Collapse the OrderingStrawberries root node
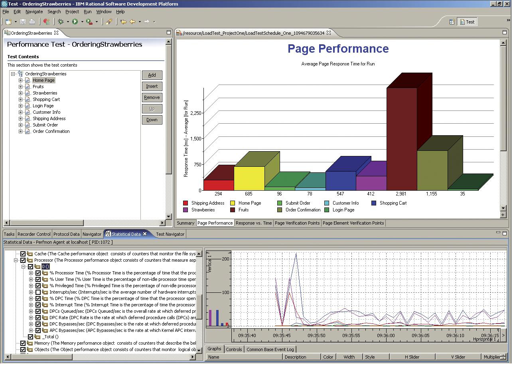The height and width of the screenshot is (365, 513). (x=13, y=74)
